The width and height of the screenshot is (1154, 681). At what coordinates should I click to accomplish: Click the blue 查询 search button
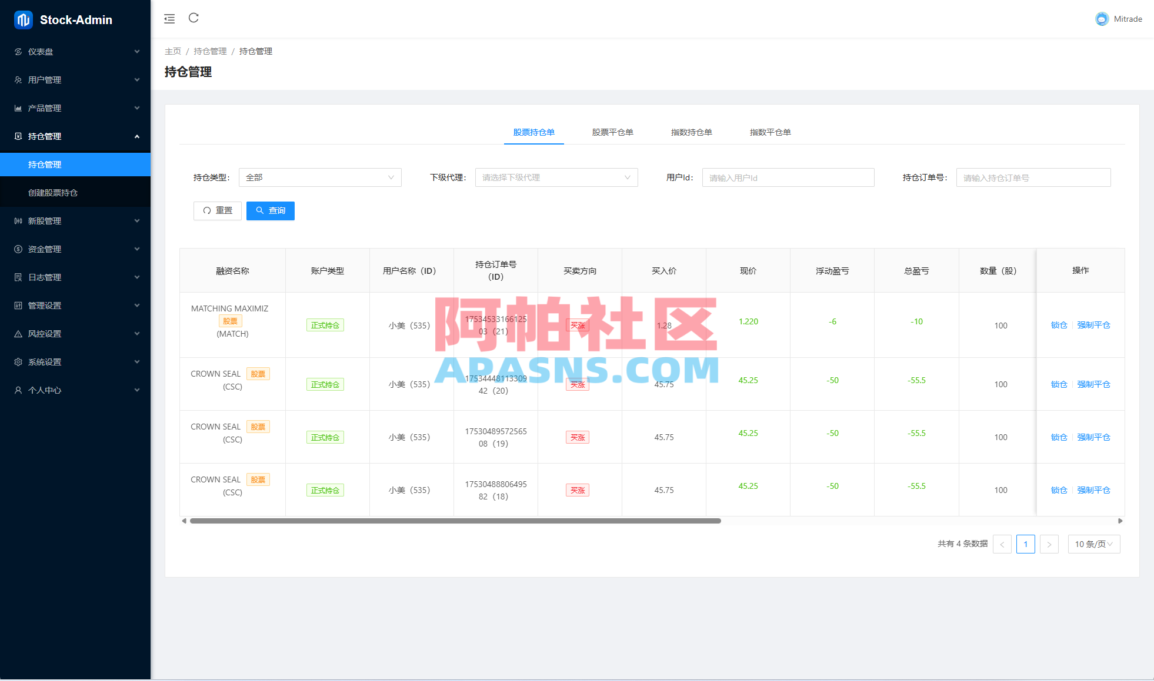[271, 210]
